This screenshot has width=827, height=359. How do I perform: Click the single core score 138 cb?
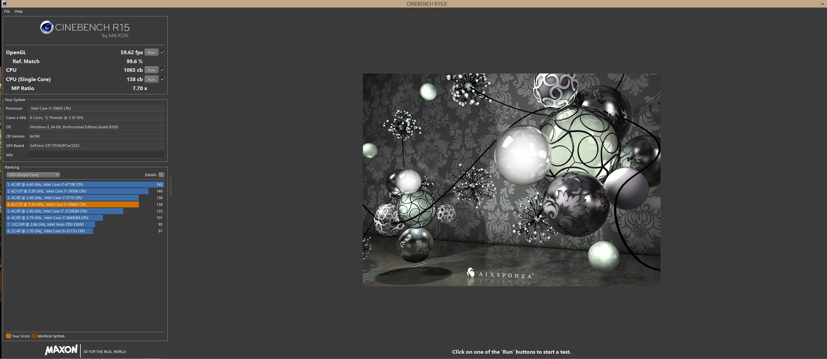click(x=135, y=79)
